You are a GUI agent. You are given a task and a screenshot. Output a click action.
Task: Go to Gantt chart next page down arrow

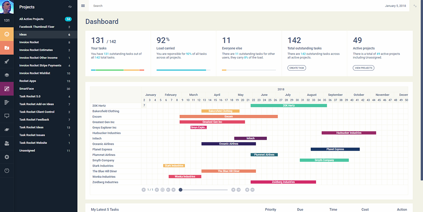click(157, 190)
